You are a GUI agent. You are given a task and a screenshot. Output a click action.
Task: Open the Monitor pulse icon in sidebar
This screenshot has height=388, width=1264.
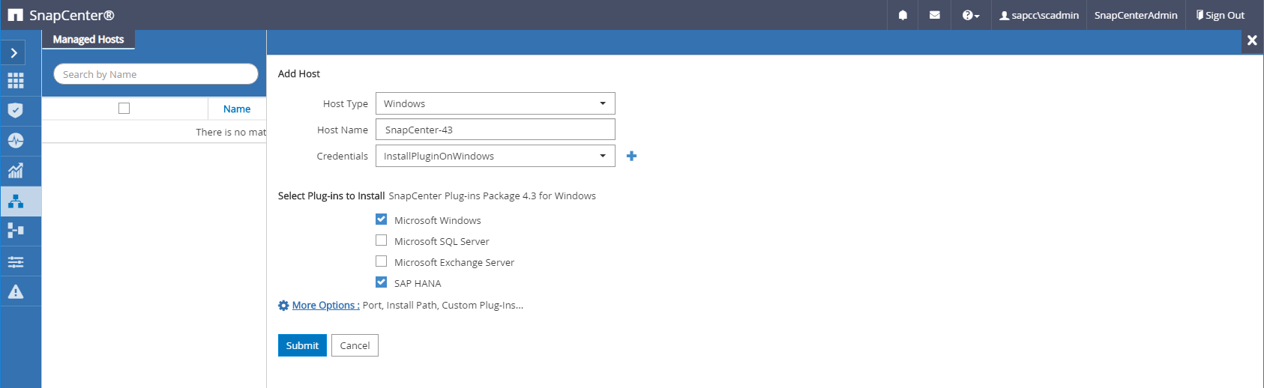(x=16, y=140)
